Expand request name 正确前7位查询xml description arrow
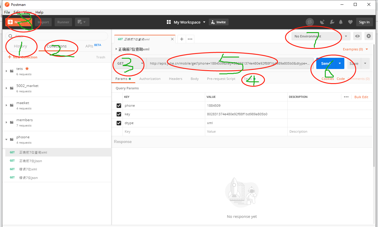Screen dimensions: 378x227 (116, 49)
